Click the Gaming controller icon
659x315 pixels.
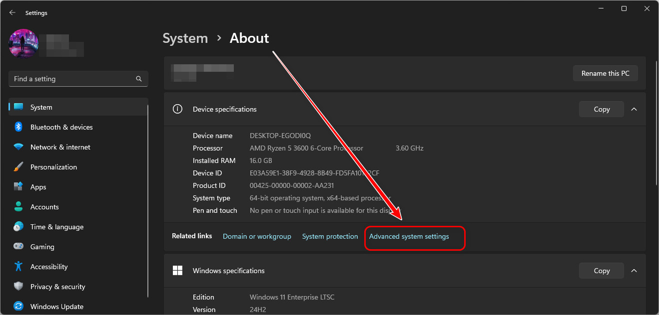tap(18, 247)
